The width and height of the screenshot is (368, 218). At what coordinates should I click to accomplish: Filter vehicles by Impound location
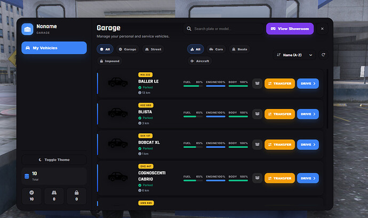click(x=110, y=61)
